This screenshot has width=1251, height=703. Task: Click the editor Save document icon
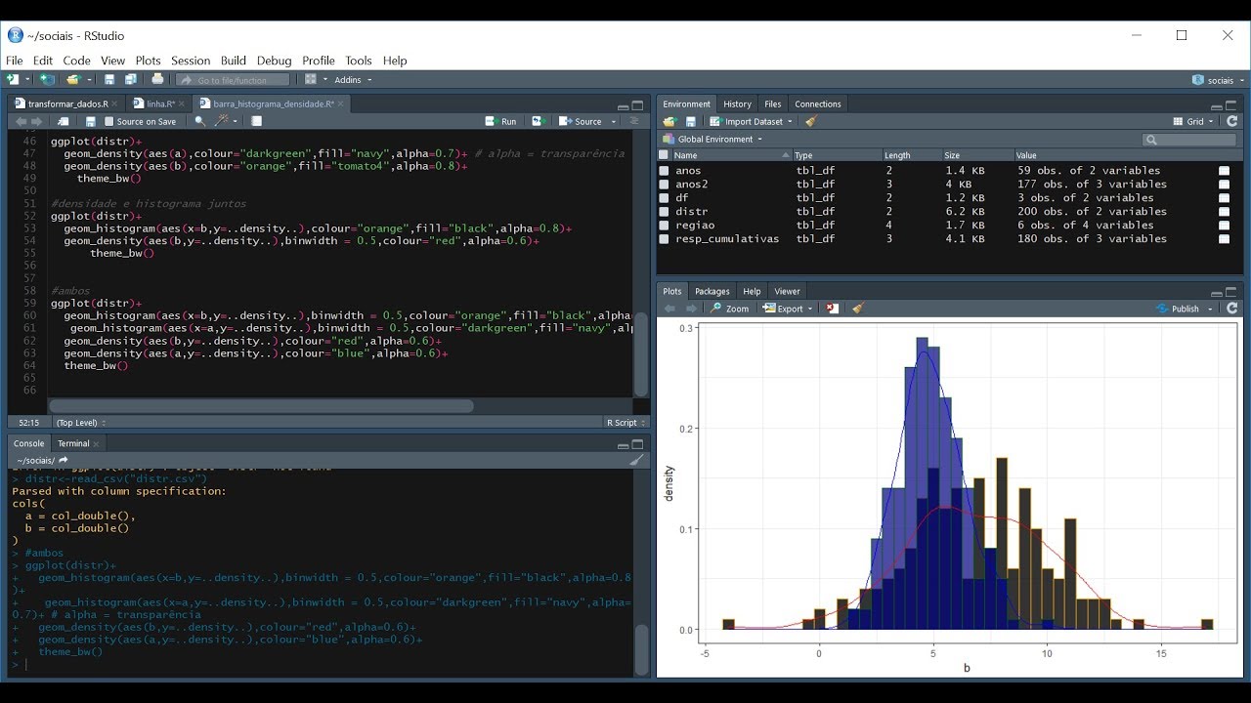91,122
